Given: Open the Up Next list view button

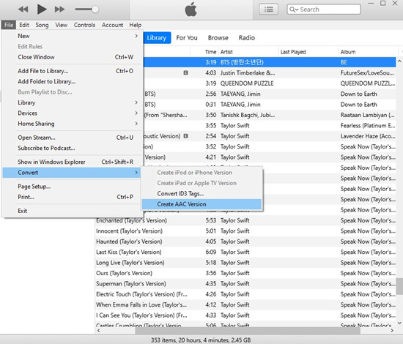Looking at the screenshot, I should click(x=269, y=10).
